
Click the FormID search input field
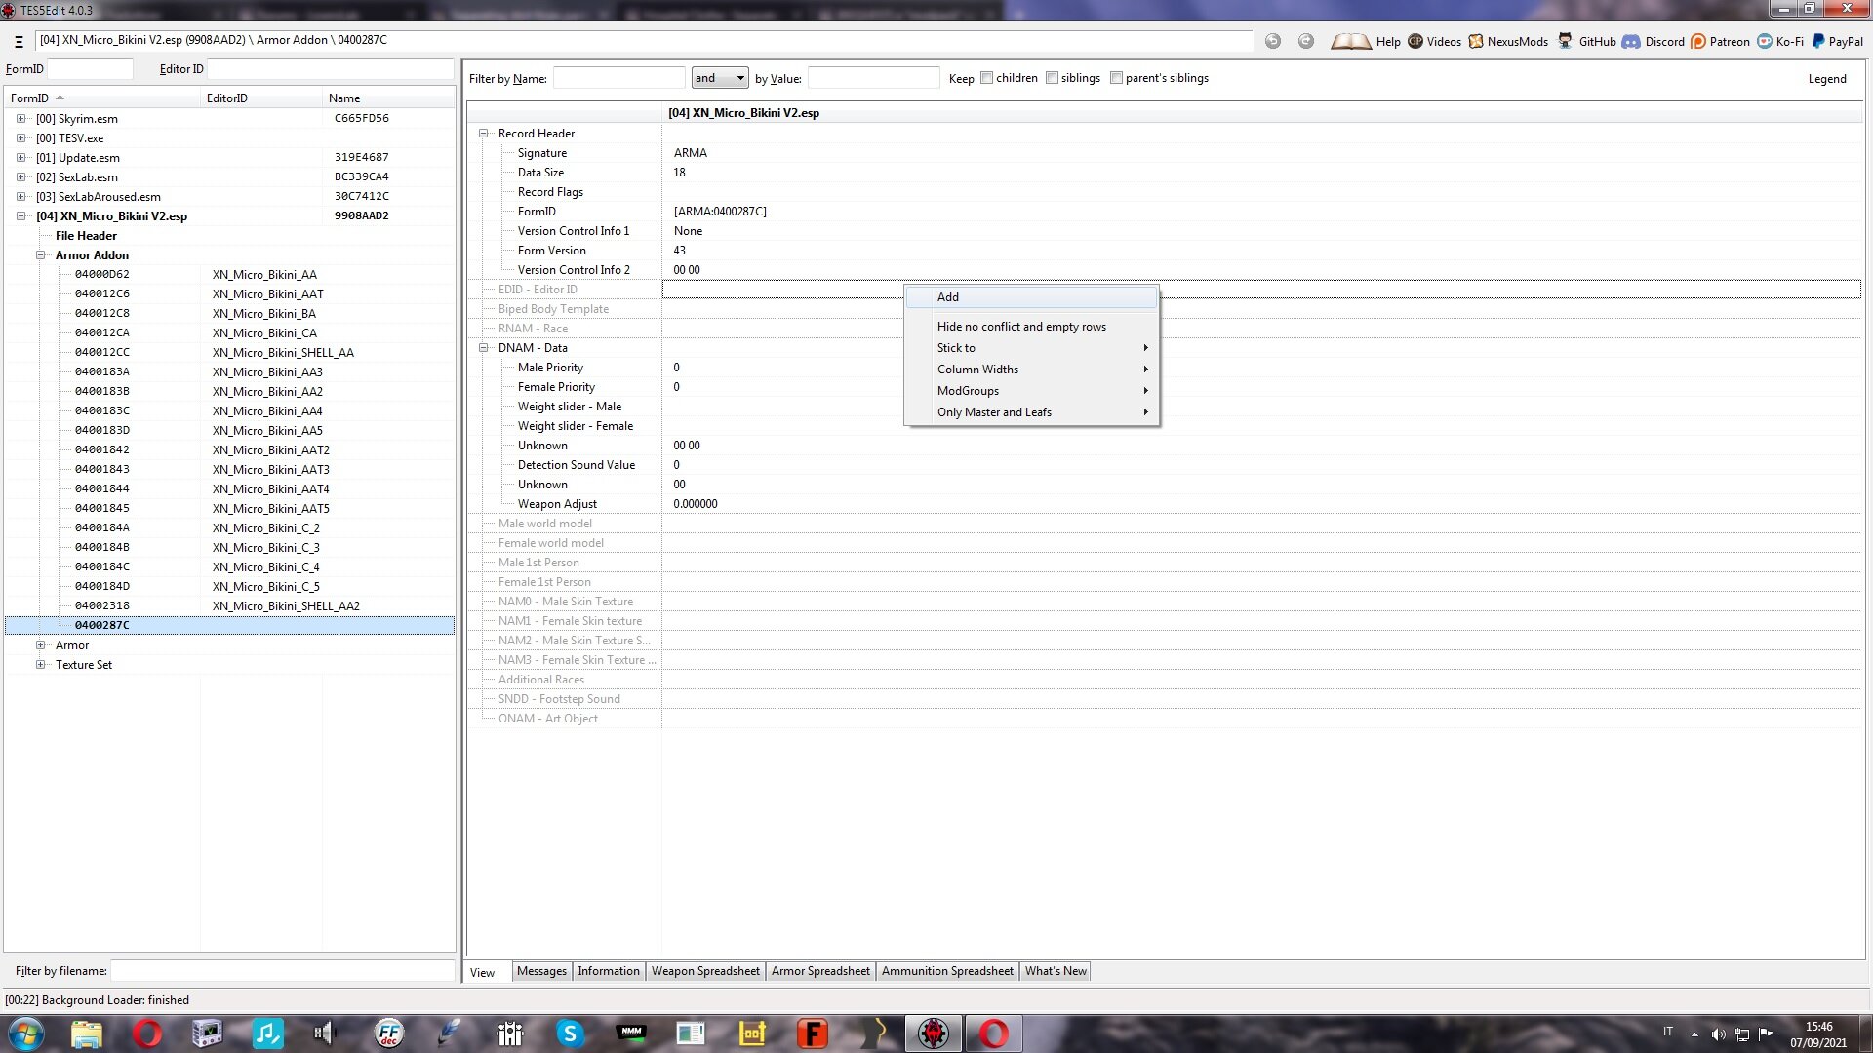pos(90,69)
